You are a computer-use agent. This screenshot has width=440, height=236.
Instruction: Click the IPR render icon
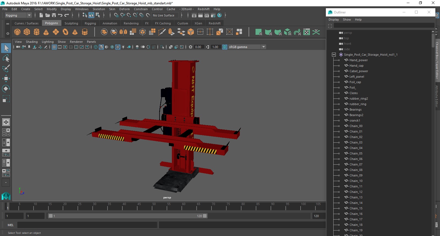pyautogui.click(x=207, y=15)
